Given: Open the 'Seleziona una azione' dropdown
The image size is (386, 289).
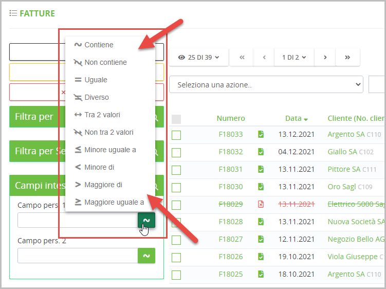Looking at the screenshot, I should pos(266,84).
